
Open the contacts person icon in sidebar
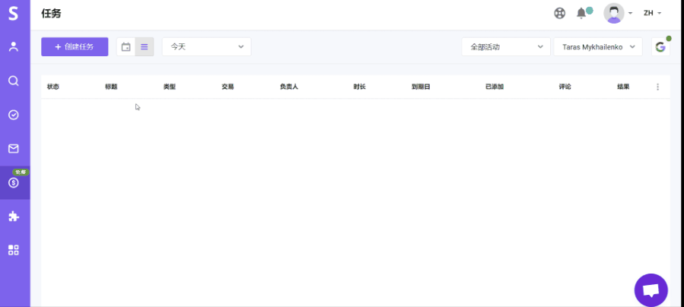tap(14, 46)
